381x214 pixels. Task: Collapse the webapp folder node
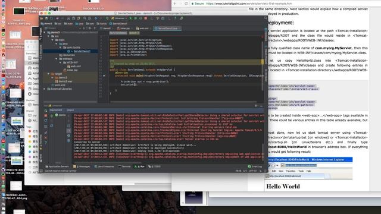[56, 59]
